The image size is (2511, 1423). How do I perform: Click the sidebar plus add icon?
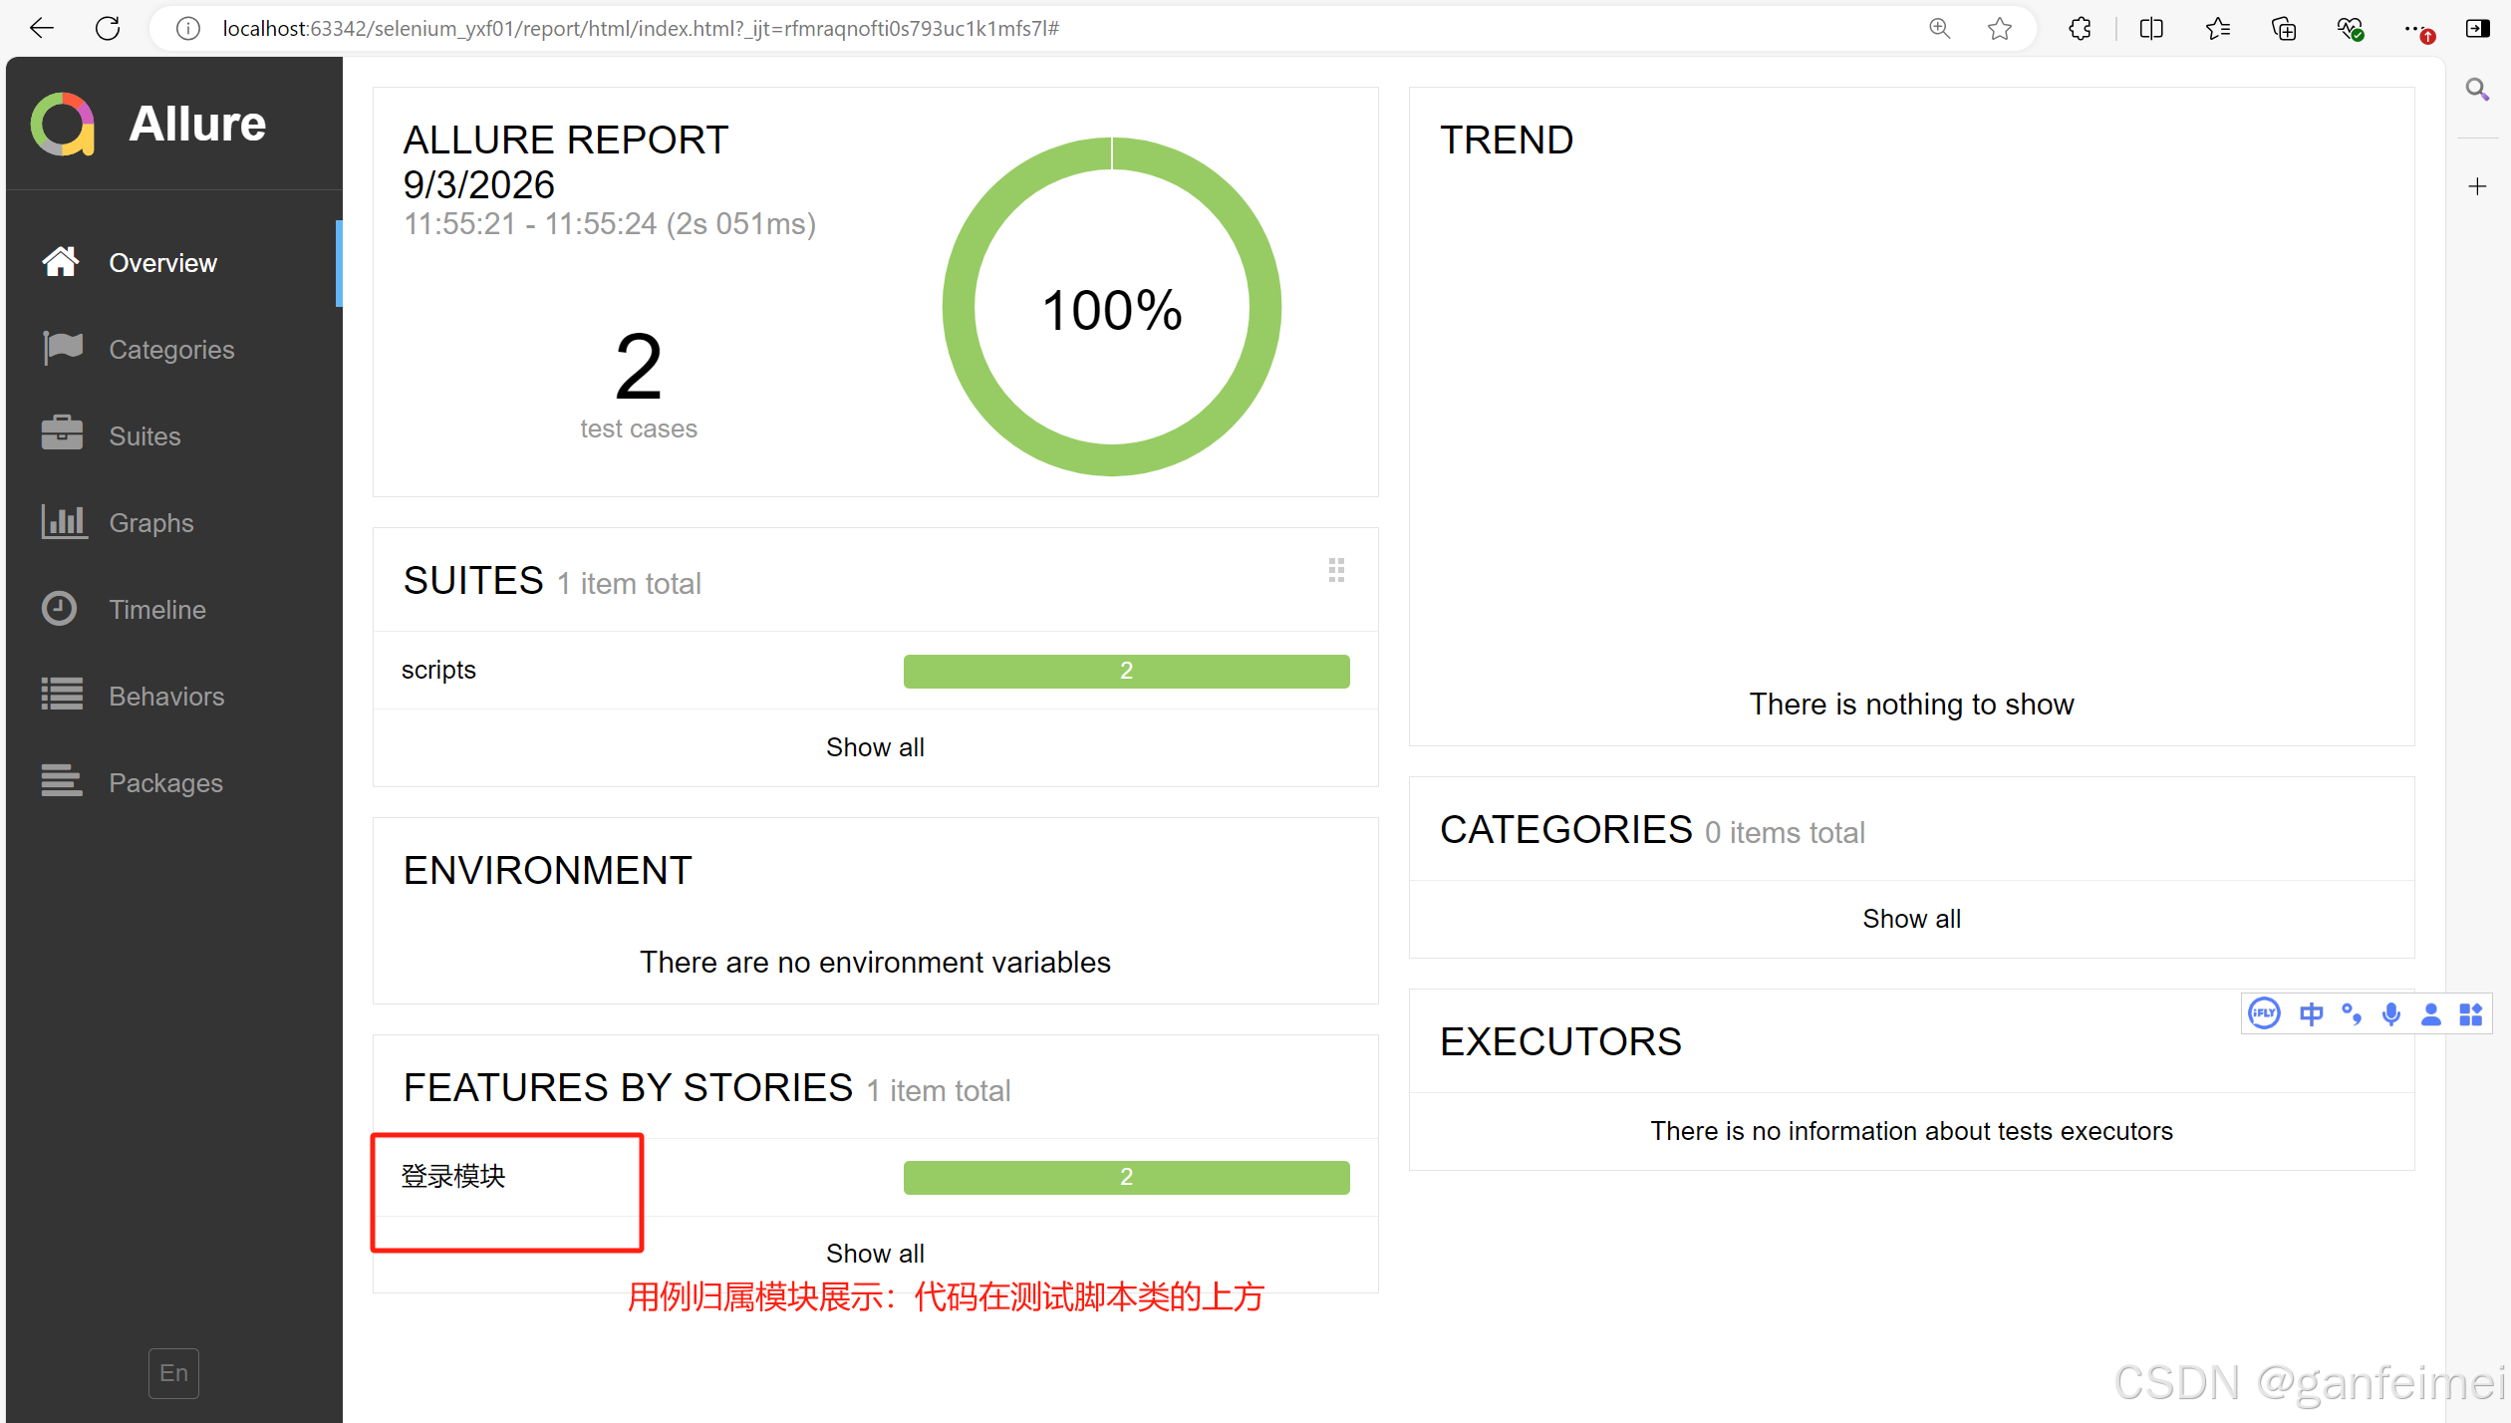pos(2477,186)
